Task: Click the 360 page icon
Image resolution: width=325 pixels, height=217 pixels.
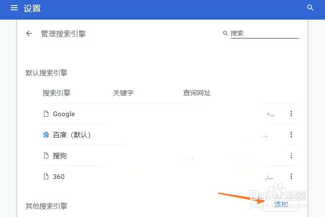Action: pyautogui.click(x=46, y=176)
